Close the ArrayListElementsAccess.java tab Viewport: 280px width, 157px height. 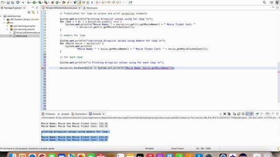80,8
